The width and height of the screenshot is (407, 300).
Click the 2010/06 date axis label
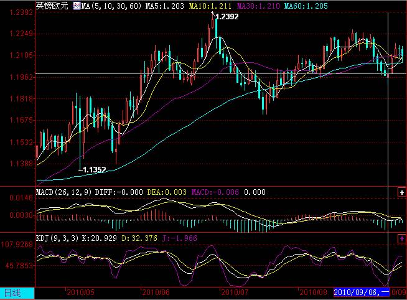tap(156, 293)
